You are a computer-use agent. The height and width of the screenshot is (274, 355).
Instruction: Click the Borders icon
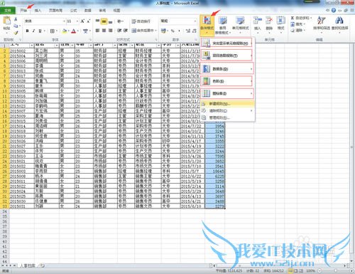(x=52, y=31)
